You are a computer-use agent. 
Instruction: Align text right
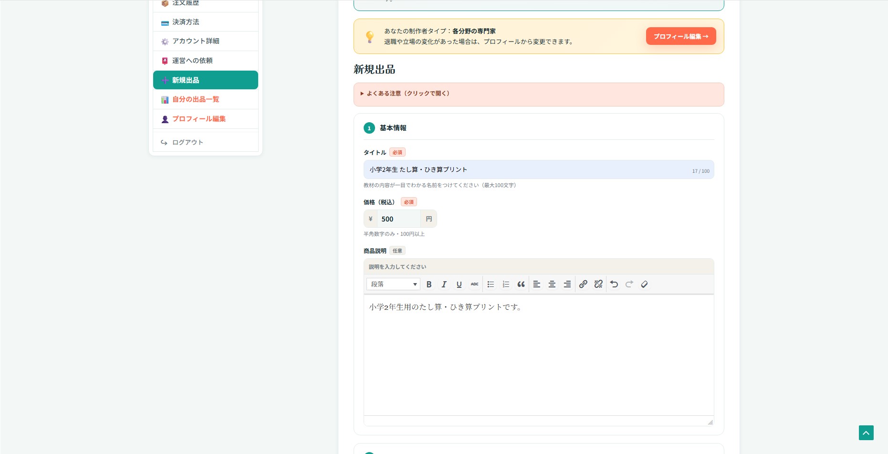[567, 284]
